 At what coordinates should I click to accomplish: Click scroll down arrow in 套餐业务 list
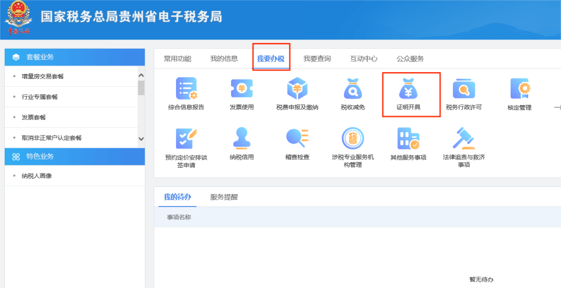141,139
